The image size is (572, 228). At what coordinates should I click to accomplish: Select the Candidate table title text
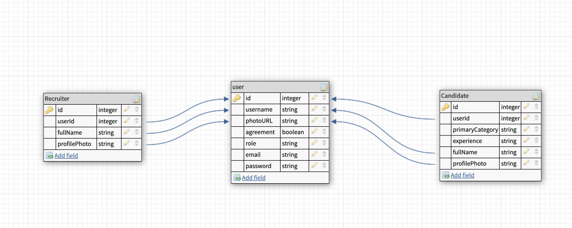[x=455, y=96]
